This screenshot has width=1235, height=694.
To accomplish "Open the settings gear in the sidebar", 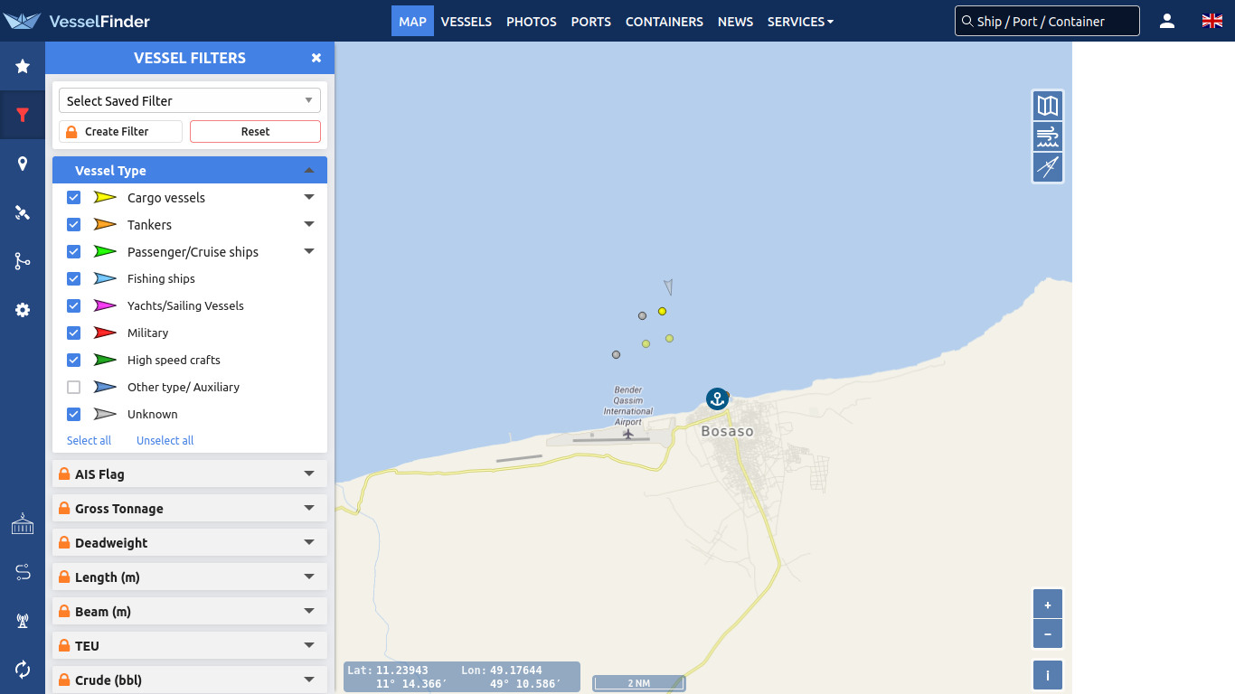I will point(23,310).
